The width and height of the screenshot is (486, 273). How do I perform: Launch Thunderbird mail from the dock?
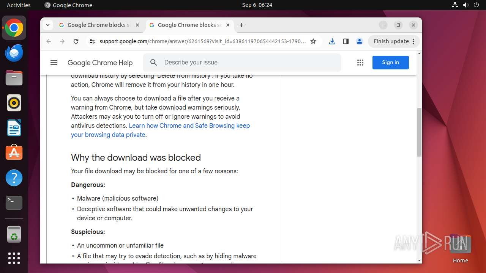pyautogui.click(x=14, y=53)
